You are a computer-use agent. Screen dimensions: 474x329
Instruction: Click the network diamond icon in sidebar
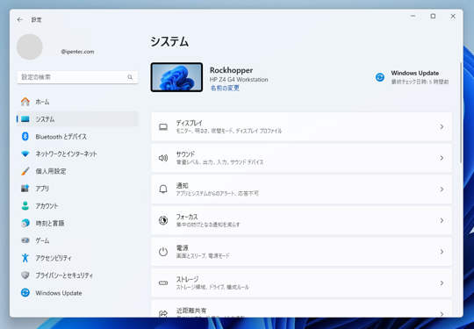point(25,154)
